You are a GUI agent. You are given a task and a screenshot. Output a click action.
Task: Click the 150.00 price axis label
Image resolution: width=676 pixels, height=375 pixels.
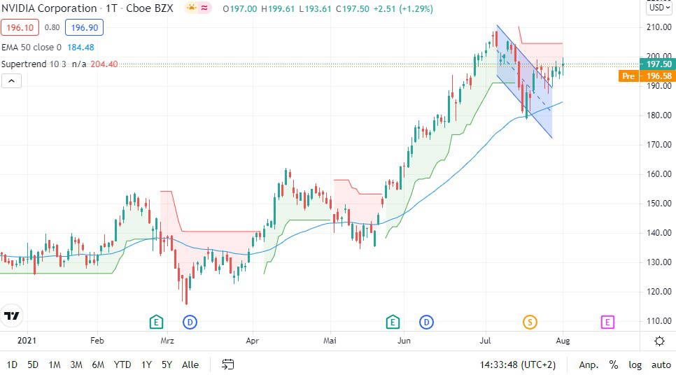[659, 204]
